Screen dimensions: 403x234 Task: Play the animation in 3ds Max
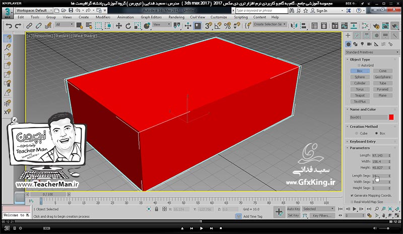coord(355,209)
